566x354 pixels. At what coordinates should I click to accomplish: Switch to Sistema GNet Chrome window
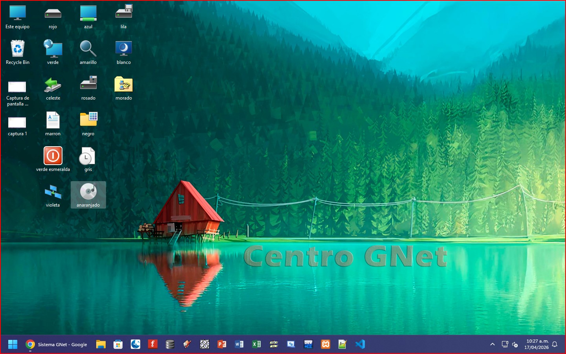tap(57, 344)
